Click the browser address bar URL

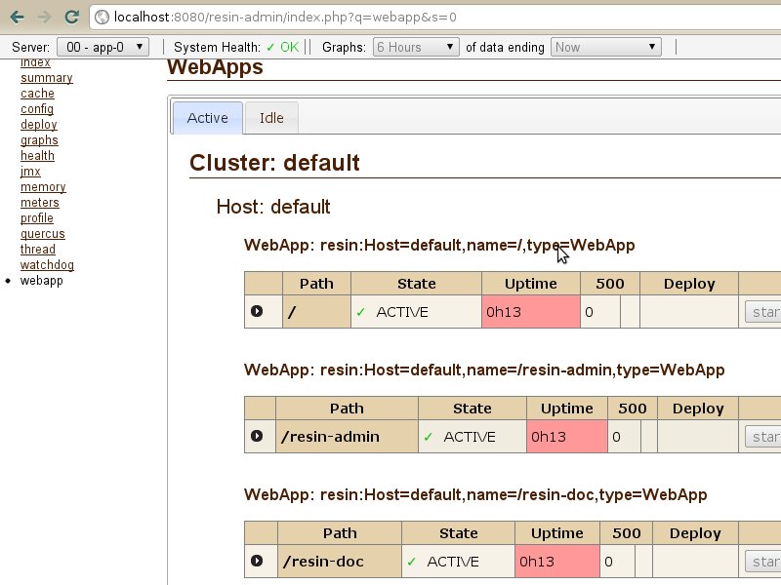[285, 18]
